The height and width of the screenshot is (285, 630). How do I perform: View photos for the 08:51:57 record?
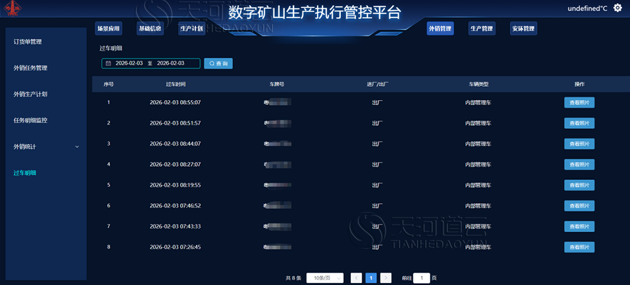coord(579,123)
